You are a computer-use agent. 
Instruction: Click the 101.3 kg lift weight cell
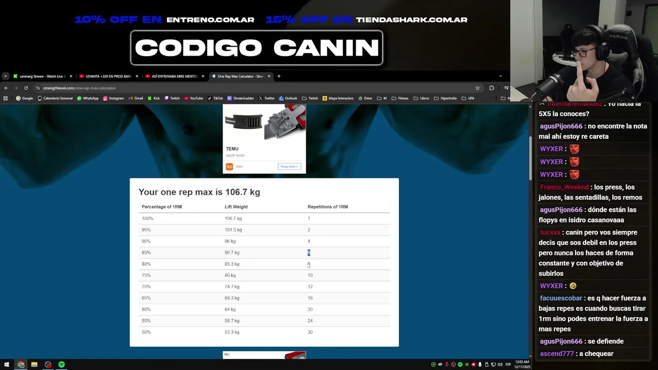point(233,230)
